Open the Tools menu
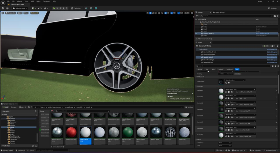Viewport: 280px width, 153px height. (x=26, y=1)
